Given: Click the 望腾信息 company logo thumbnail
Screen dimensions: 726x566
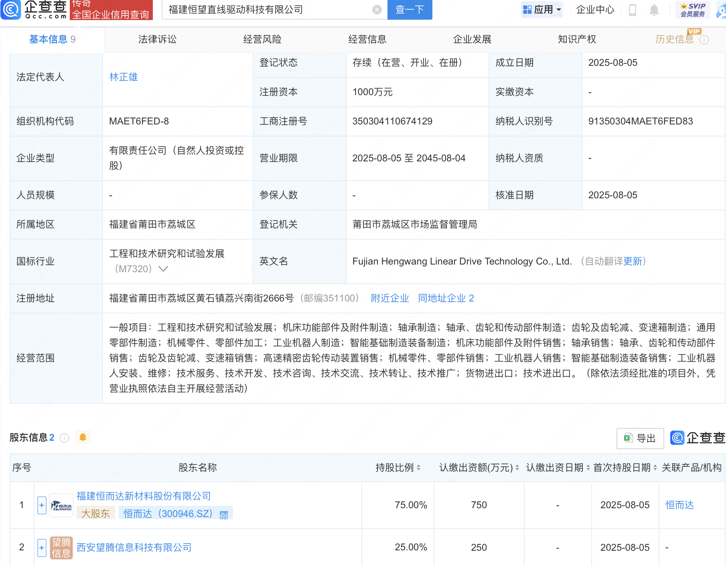Looking at the screenshot, I should [x=61, y=548].
